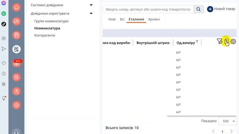This screenshot has width=239, height=134.
Task: Open the BETA labeled module icon
Action: [x=16, y=63]
